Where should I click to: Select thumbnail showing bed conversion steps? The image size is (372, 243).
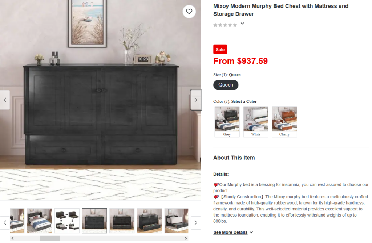point(67,221)
